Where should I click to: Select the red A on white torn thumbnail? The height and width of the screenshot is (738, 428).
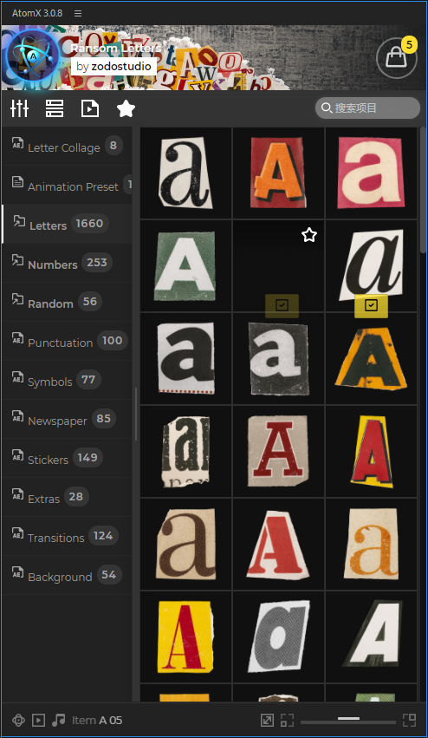tap(278, 544)
